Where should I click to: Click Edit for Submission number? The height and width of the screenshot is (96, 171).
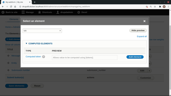(142, 70)
